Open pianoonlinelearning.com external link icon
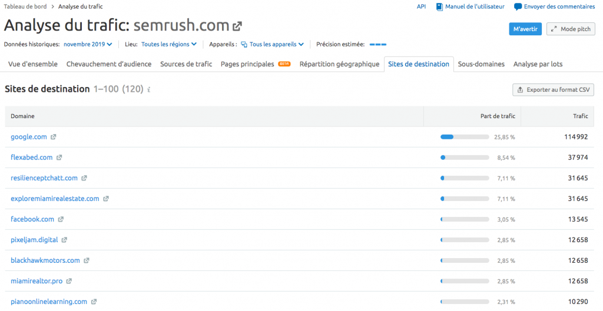 (94, 302)
